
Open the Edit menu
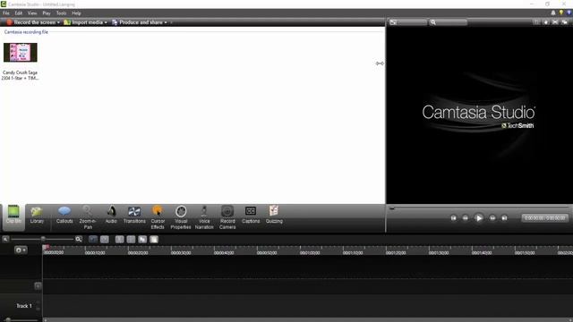click(x=19, y=13)
